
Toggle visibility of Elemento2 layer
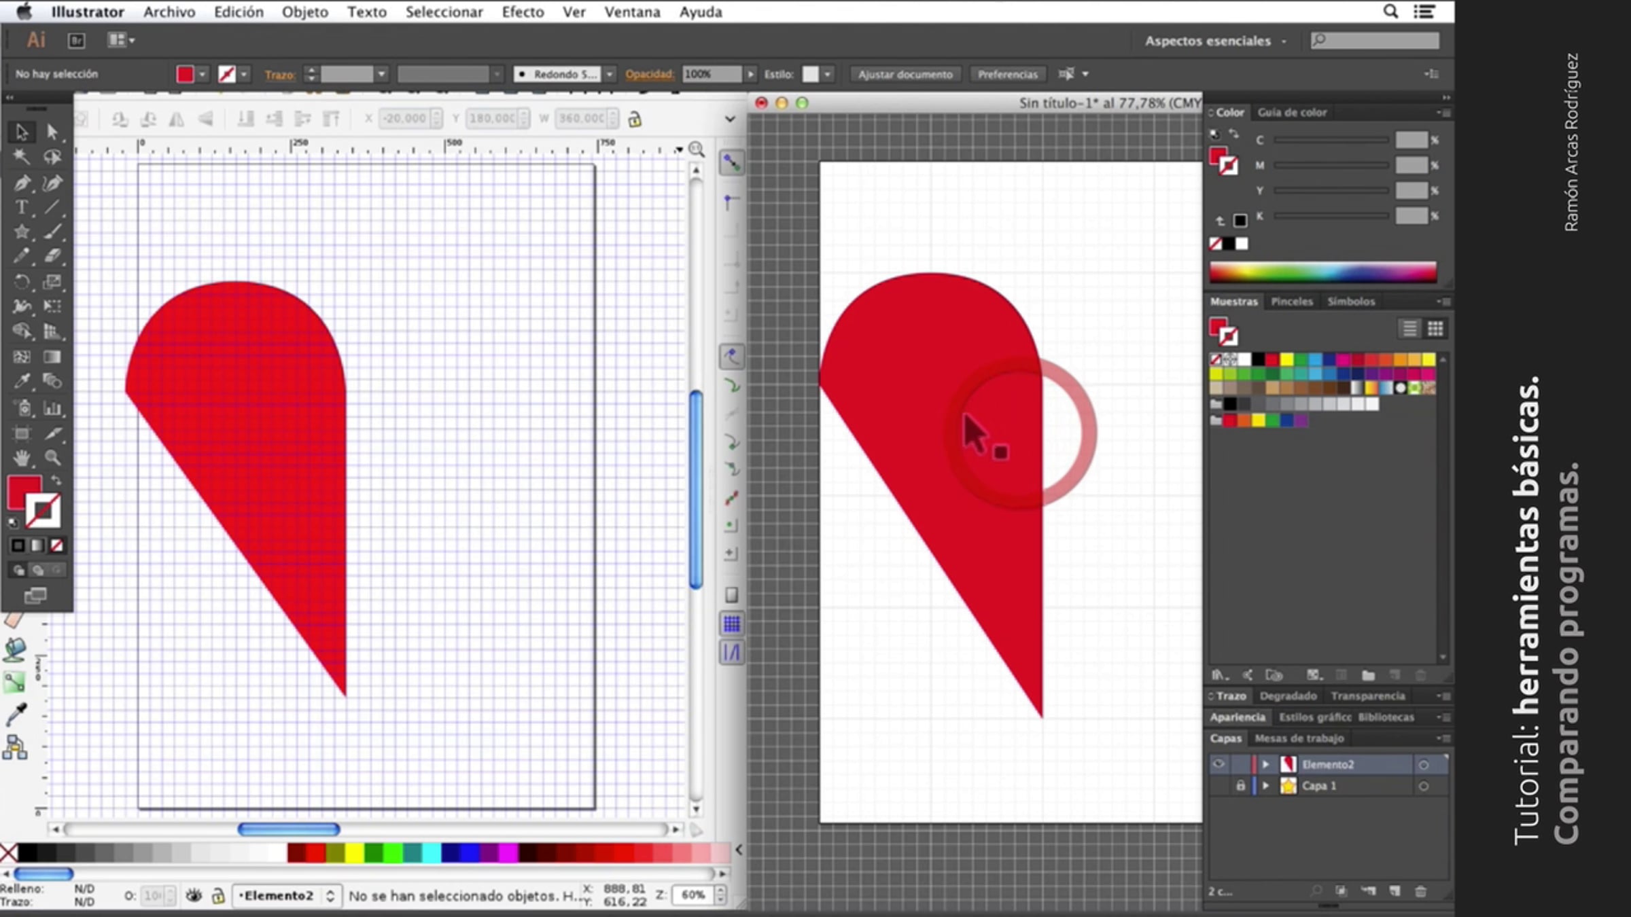(1218, 764)
